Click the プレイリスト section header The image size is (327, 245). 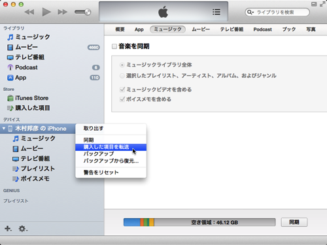point(16,201)
